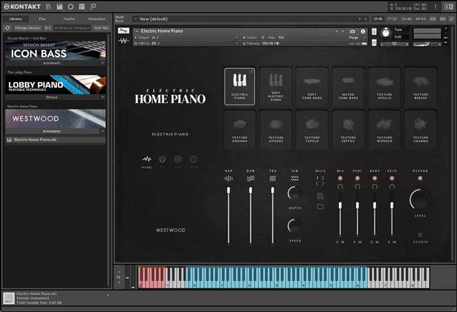Open the SET settings gear page
This screenshot has width=457, height=312.
tap(178, 161)
